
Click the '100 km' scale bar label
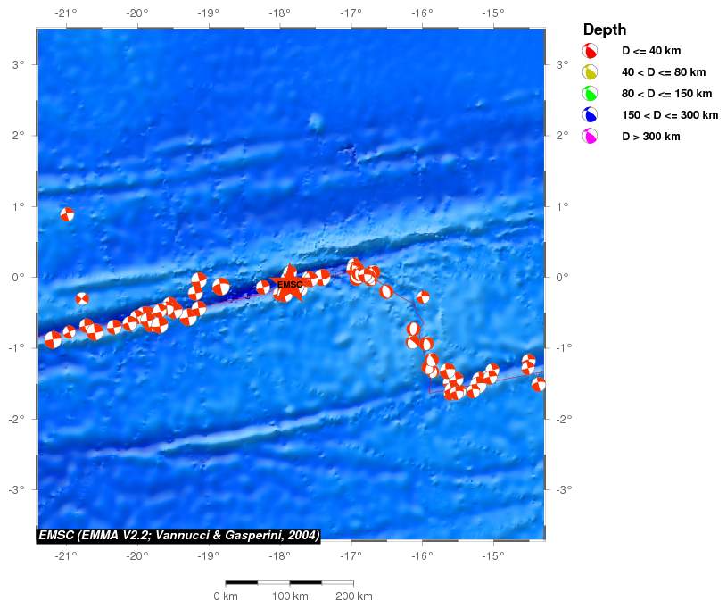(290, 596)
